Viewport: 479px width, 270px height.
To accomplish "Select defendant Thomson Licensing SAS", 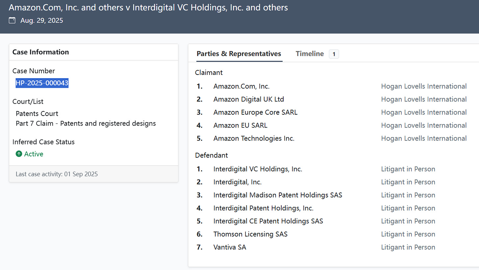I will coord(250,234).
